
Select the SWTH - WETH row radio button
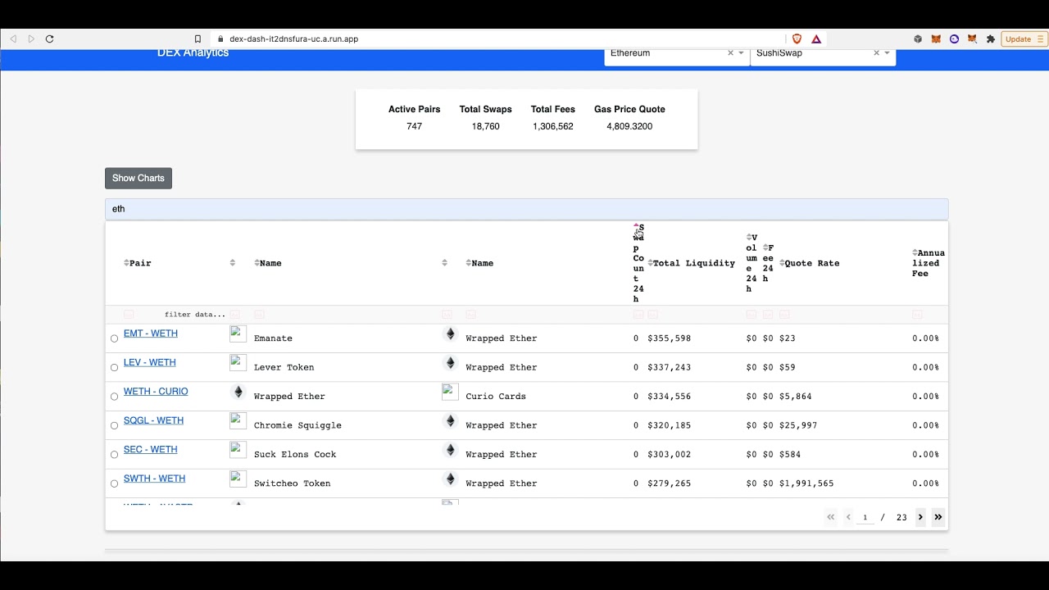click(x=114, y=484)
